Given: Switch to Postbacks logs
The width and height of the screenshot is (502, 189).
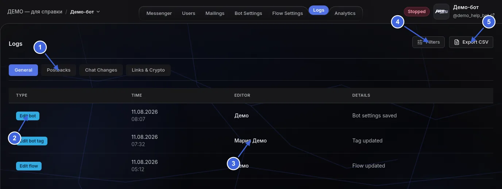Looking at the screenshot, I should pyautogui.click(x=59, y=70).
